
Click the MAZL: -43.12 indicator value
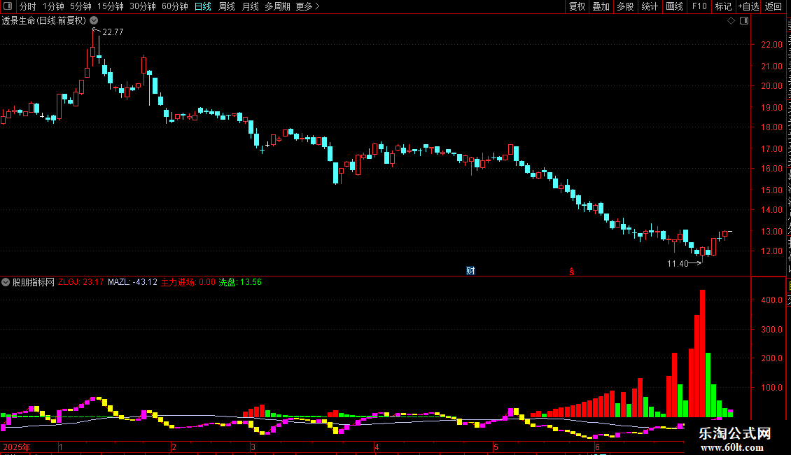click(x=132, y=282)
